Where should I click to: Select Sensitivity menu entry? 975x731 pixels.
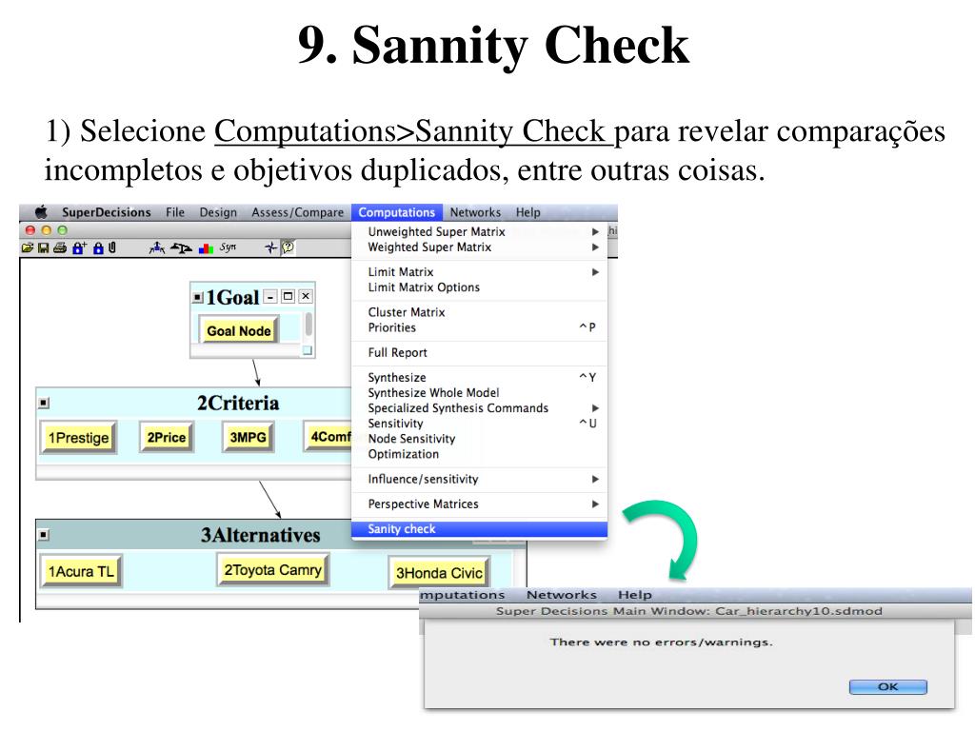click(480, 424)
